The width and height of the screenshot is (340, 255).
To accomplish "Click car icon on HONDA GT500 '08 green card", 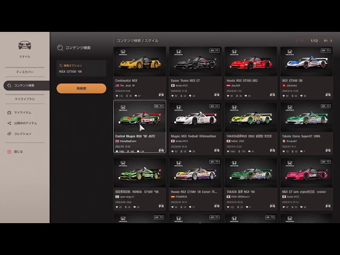I will [x=161, y=206].
